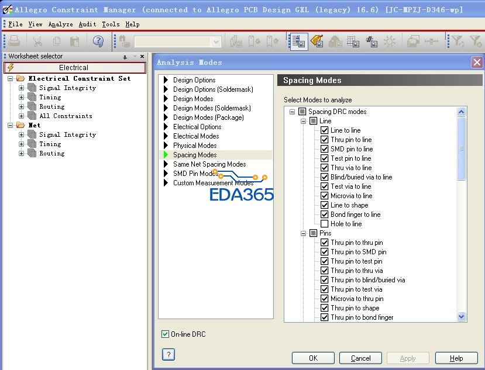Collapse the Net folder in worksheet selector

10,125
